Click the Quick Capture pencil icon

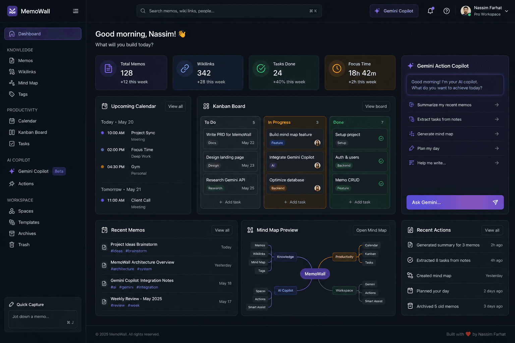(x=11, y=304)
